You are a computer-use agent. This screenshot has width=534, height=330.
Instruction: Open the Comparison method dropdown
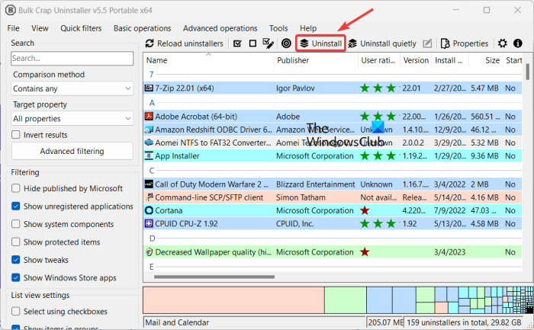click(72, 89)
